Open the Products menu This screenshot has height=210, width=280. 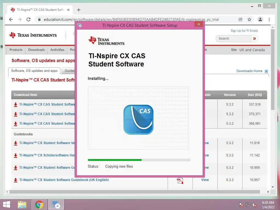16,50
